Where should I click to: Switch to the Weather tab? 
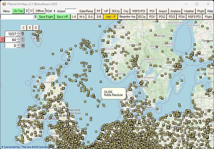coord(189,11)
